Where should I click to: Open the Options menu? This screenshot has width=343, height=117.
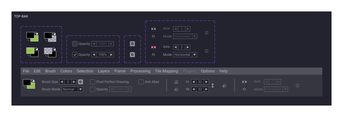[208, 71]
